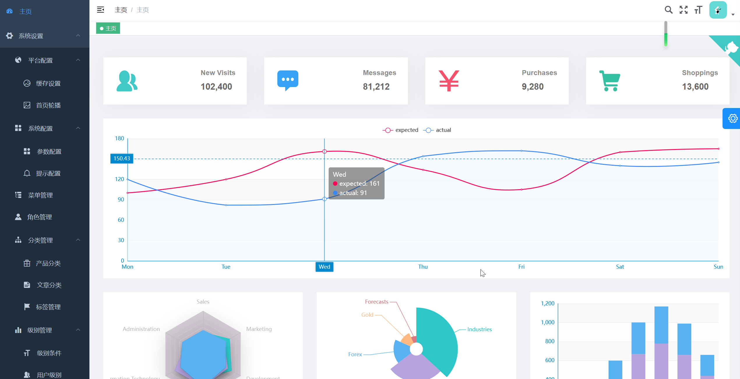Open the font size icon
740x379 pixels.
[698, 10]
